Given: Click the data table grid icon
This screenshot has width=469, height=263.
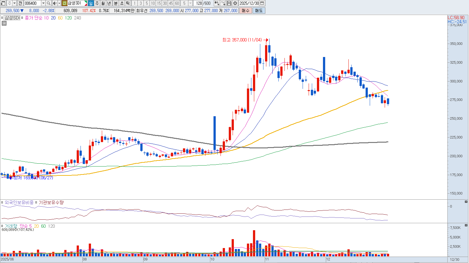Looking at the screenshot, I should click(x=4, y=23).
